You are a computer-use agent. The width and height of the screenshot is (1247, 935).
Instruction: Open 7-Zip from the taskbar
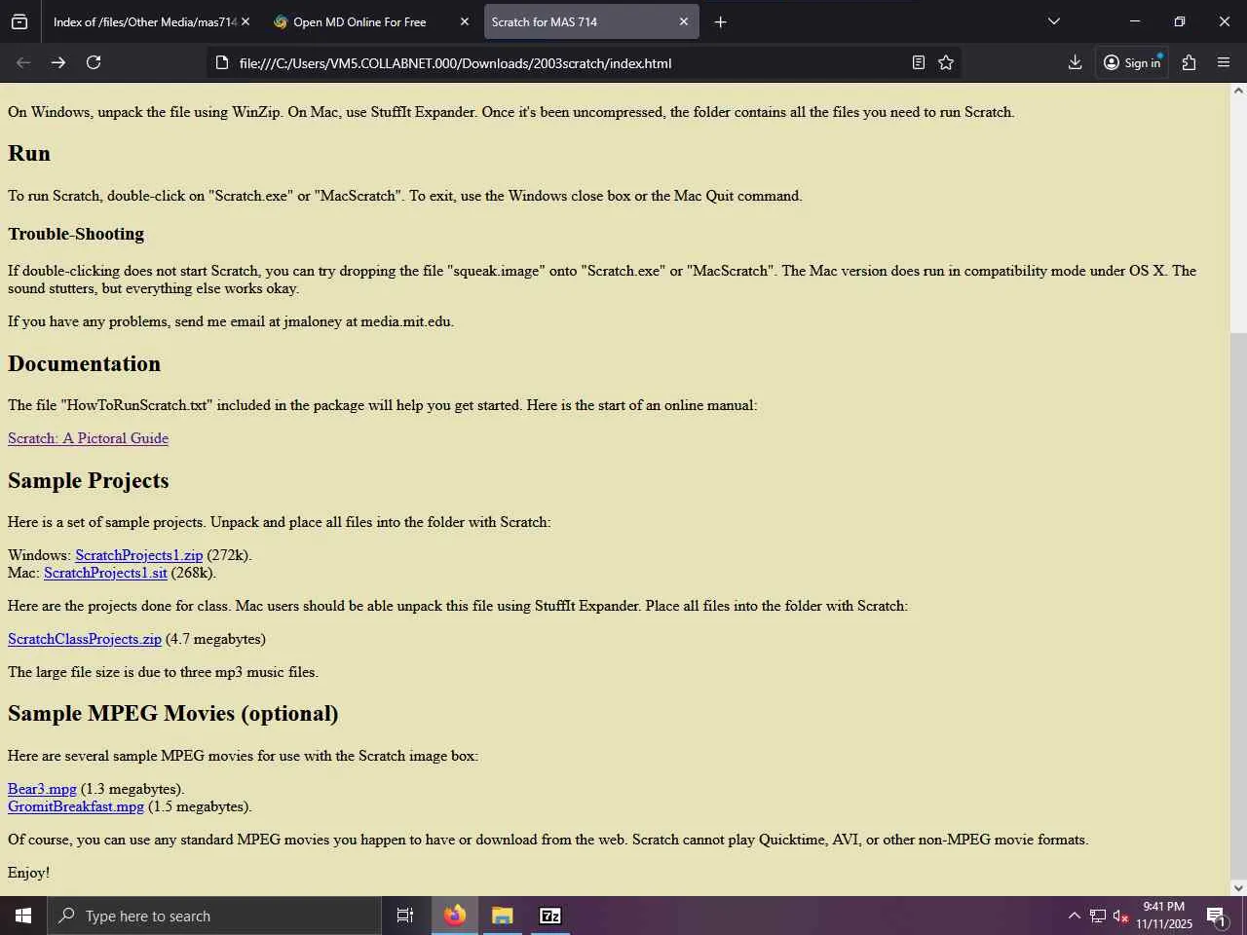coord(550,916)
